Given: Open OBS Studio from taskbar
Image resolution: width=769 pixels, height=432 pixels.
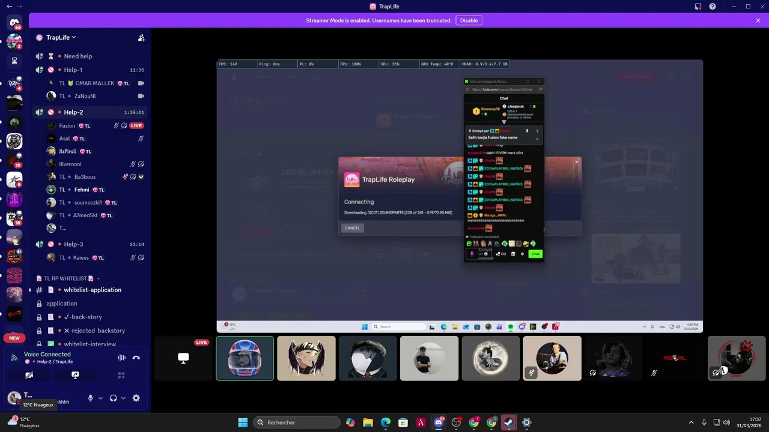Looking at the screenshot, I should [x=457, y=422].
